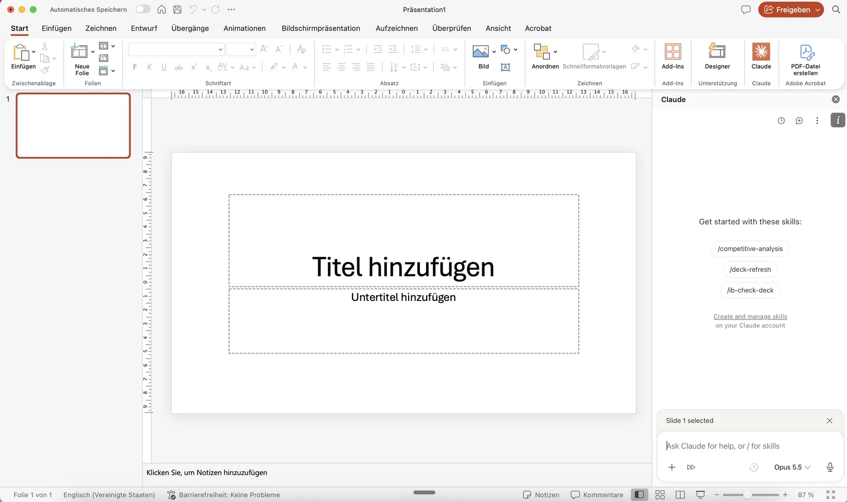This screenshot has height=502, width=847.
Task: Choose the /competitive-analysis skill
Action: [750, 249]
